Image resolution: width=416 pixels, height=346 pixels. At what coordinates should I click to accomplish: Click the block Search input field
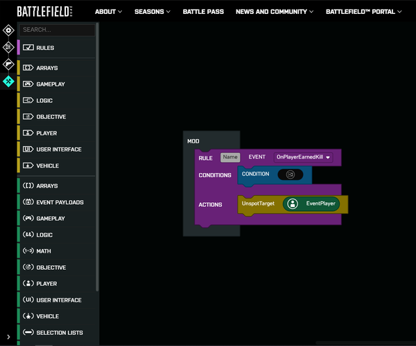click(57, 30)
